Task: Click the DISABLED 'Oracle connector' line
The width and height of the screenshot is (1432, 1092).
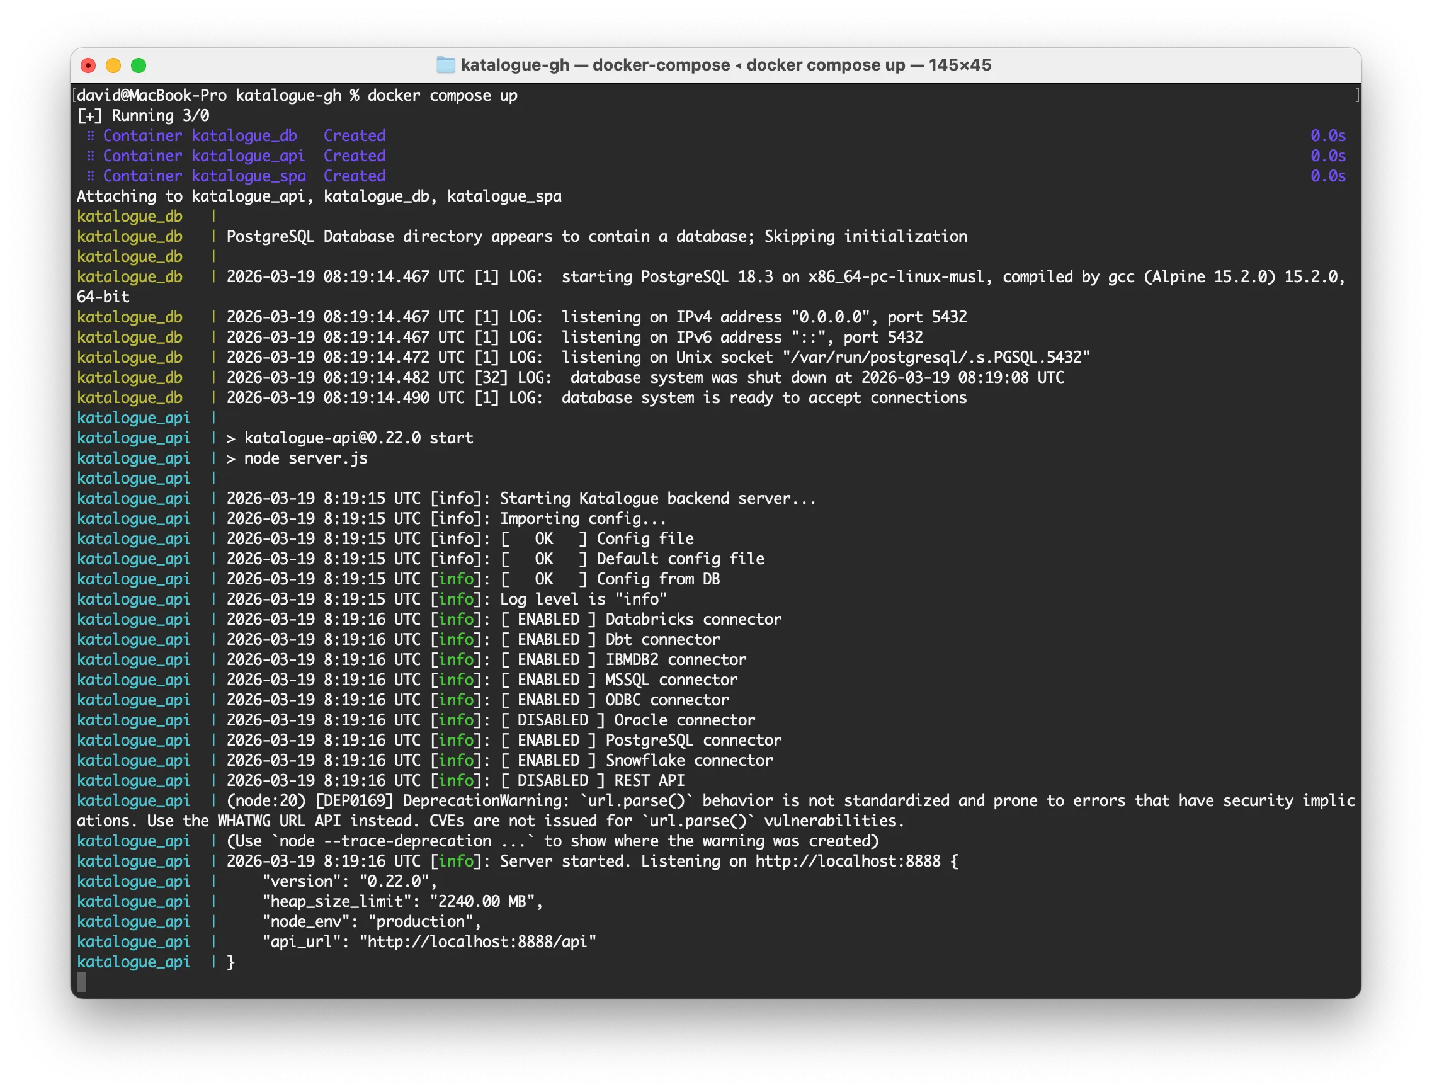Action: click(416, 720)
